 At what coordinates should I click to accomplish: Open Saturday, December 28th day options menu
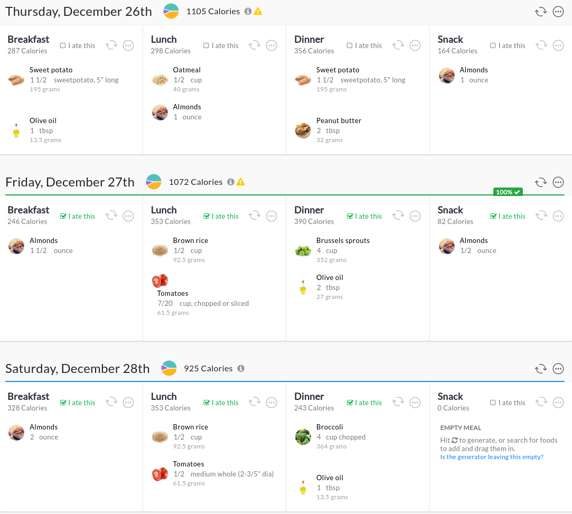(x=558, y=369)
